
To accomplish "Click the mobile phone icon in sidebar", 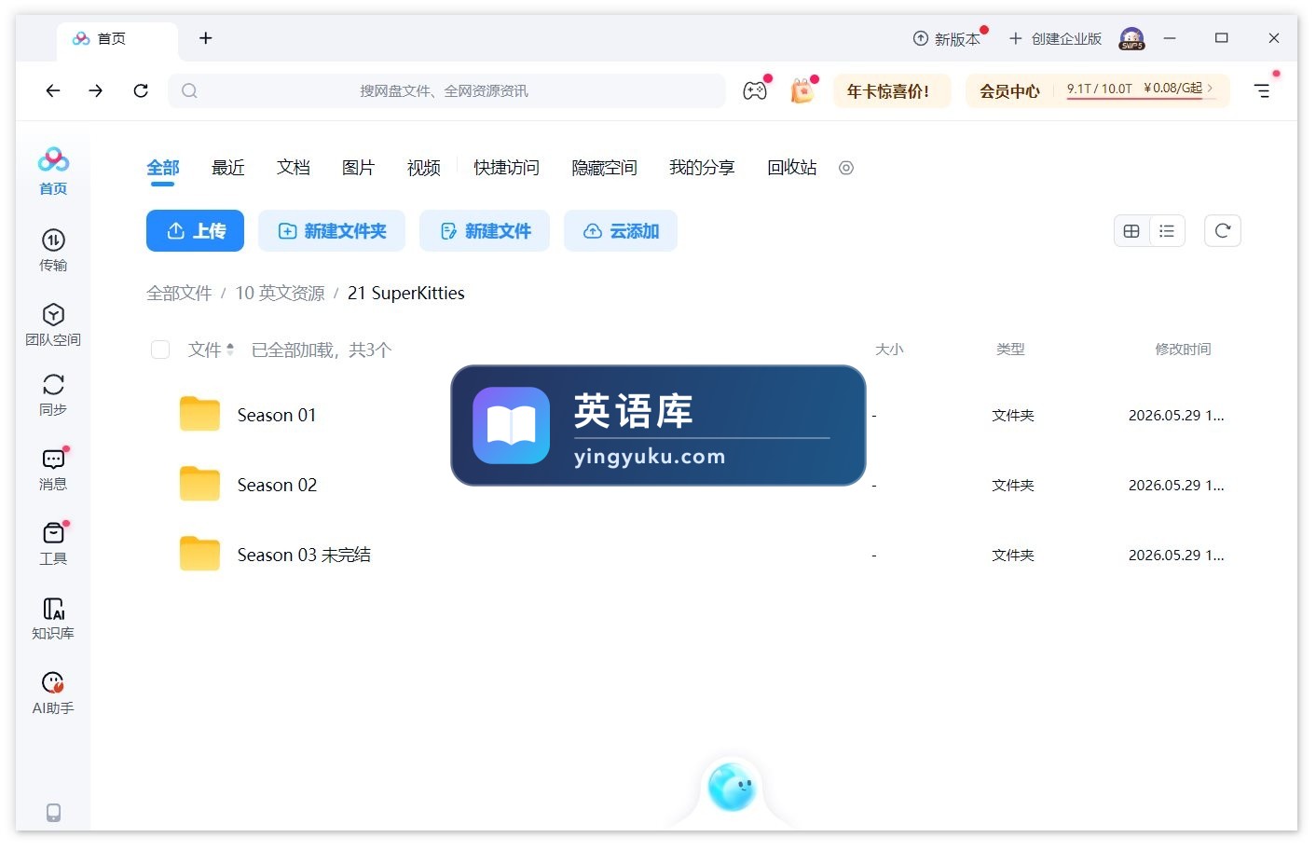I will click(x=53, y=812).
